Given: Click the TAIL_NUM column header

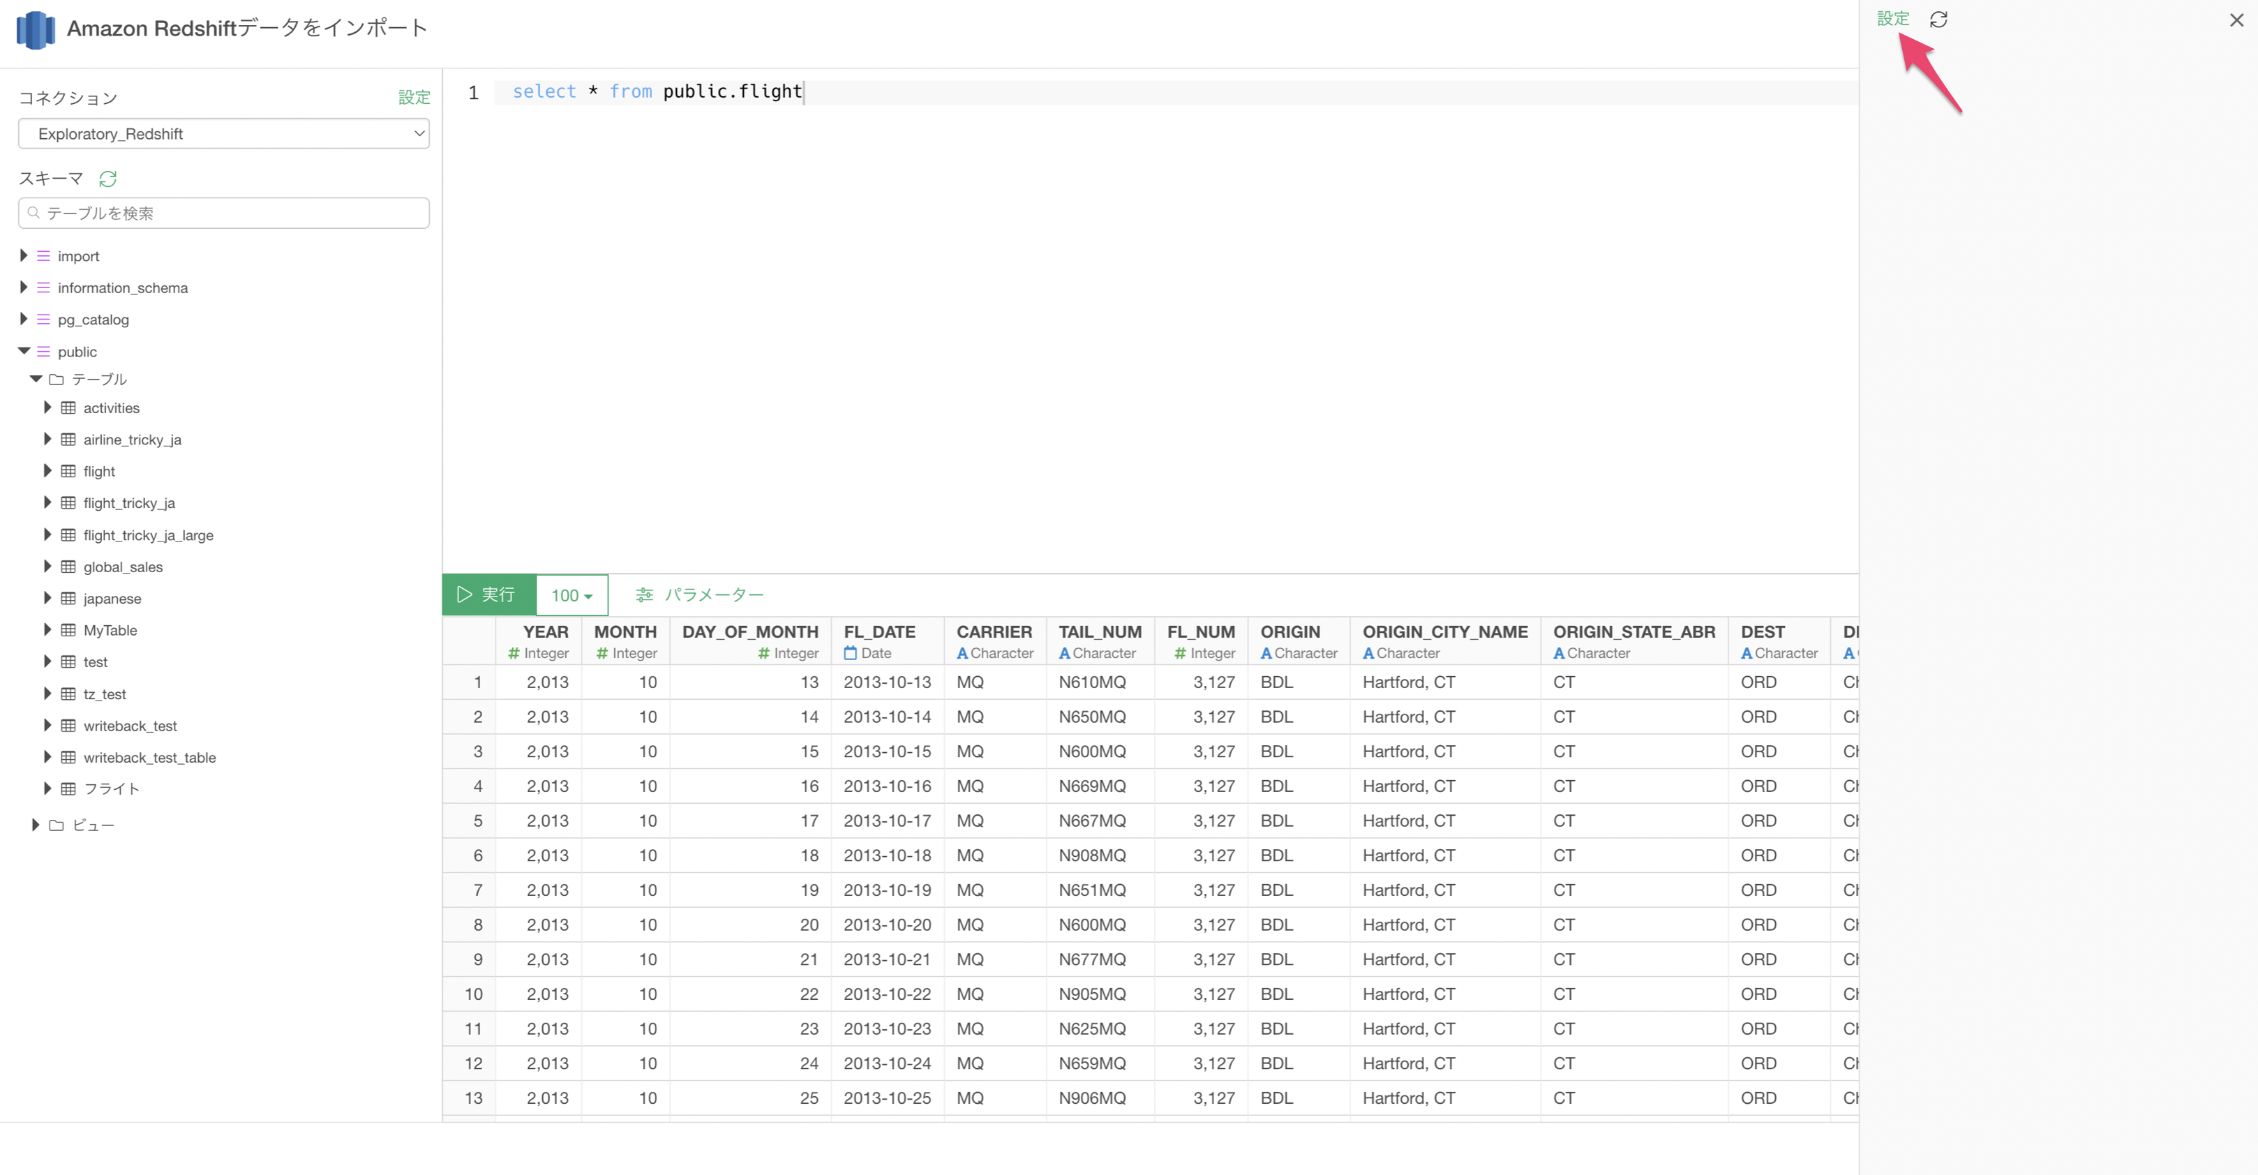Looking at the screenshot, I should [x=1100, y=641].
